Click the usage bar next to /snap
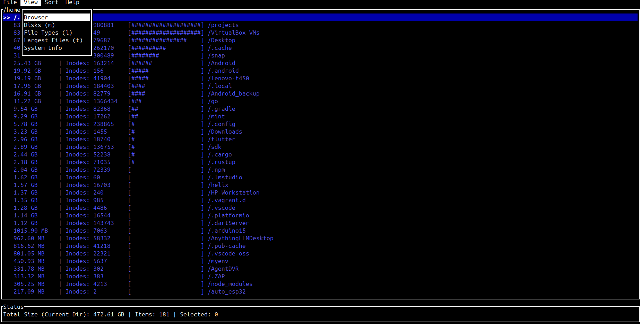Viewport: 640px width, 324px height. (x=165, y=55)
